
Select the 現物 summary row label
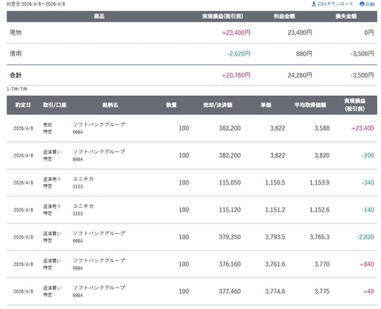pyautogui.click(x=16, y=32)
